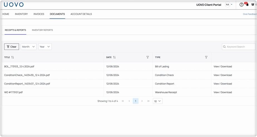Click the date in the Warehouse Receipt row

point(113,92)
